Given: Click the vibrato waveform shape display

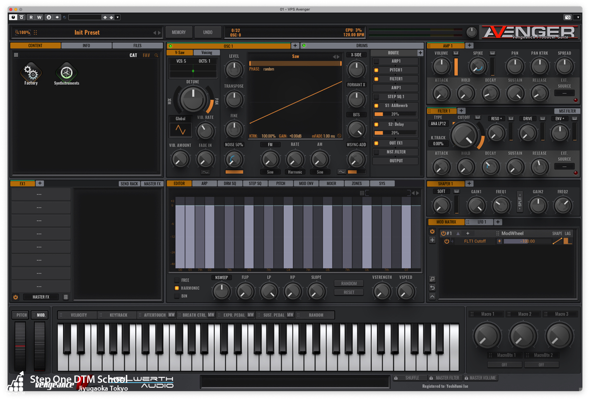Looking at the screenshot, I should pyautogui.click(x=180, y=130).
